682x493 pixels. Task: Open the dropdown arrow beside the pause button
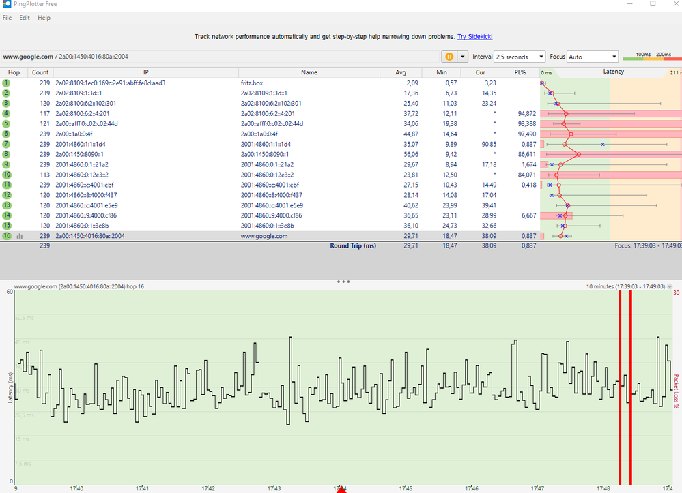462,57
